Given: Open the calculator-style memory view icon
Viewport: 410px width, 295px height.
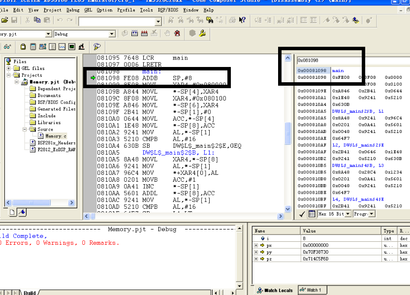Looking at the screenshot, I should (x=33, y=47).
